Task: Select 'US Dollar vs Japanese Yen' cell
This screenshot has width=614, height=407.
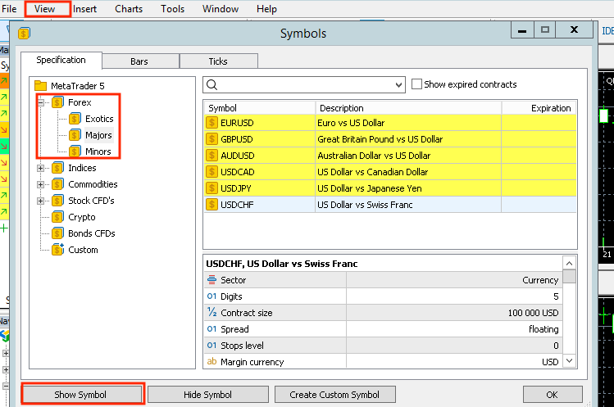Action: click(408, 188)
